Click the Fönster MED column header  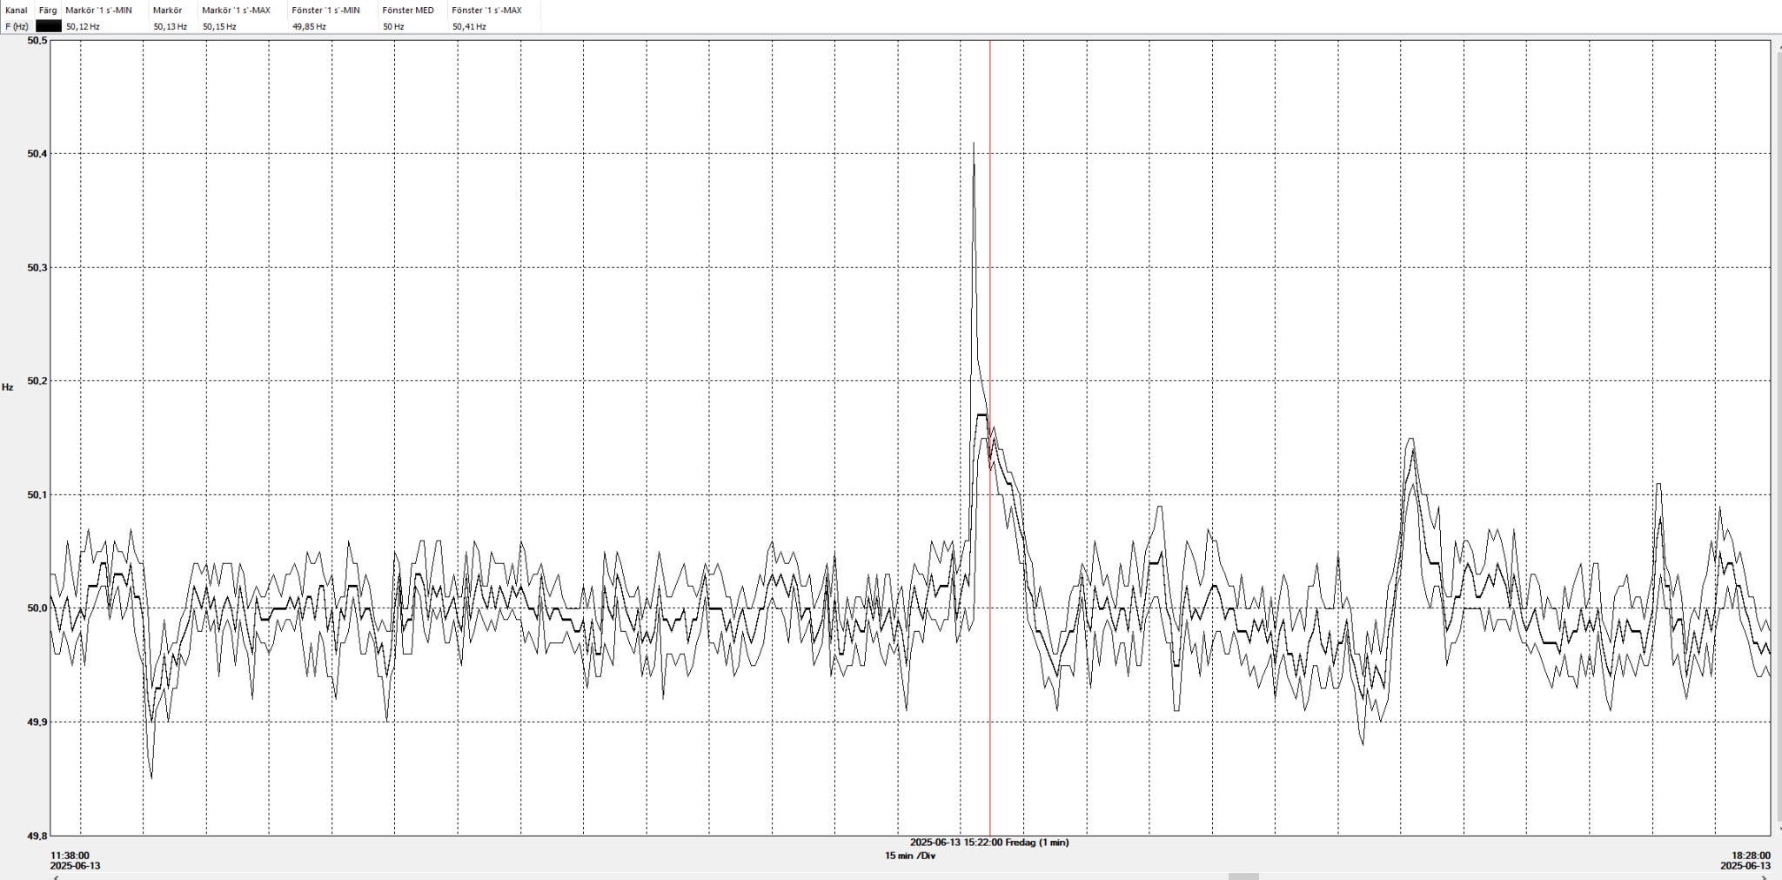click(408, 10)
